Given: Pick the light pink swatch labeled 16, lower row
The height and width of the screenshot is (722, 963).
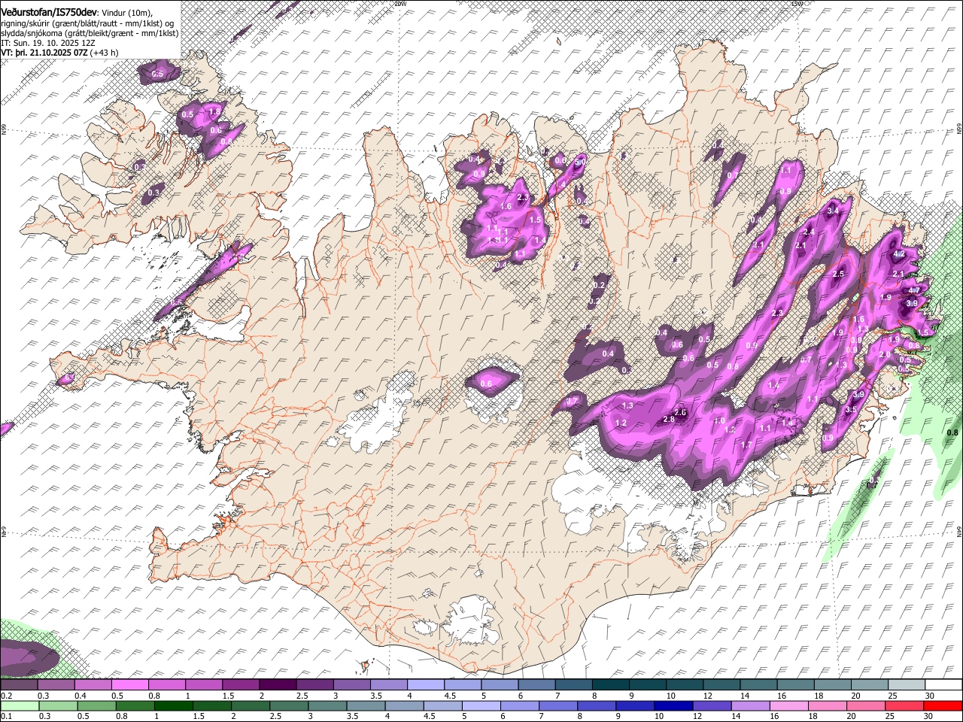Looking at the screenshot, I should coord(788,705).
